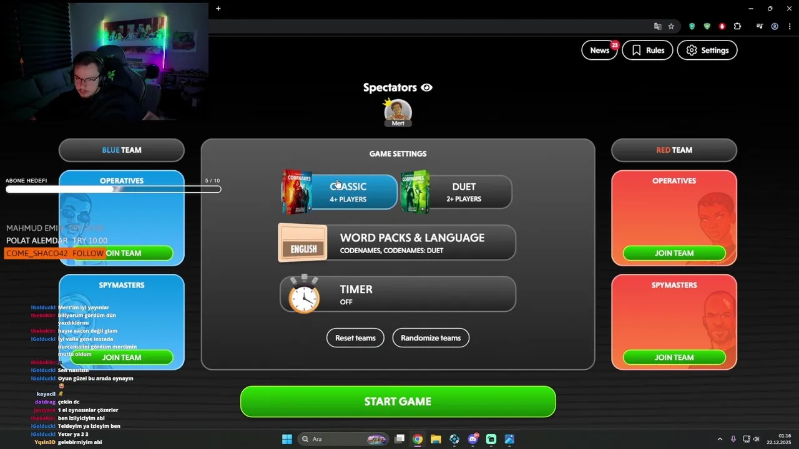
Task: Open the game Settings button
Action: 707,51
